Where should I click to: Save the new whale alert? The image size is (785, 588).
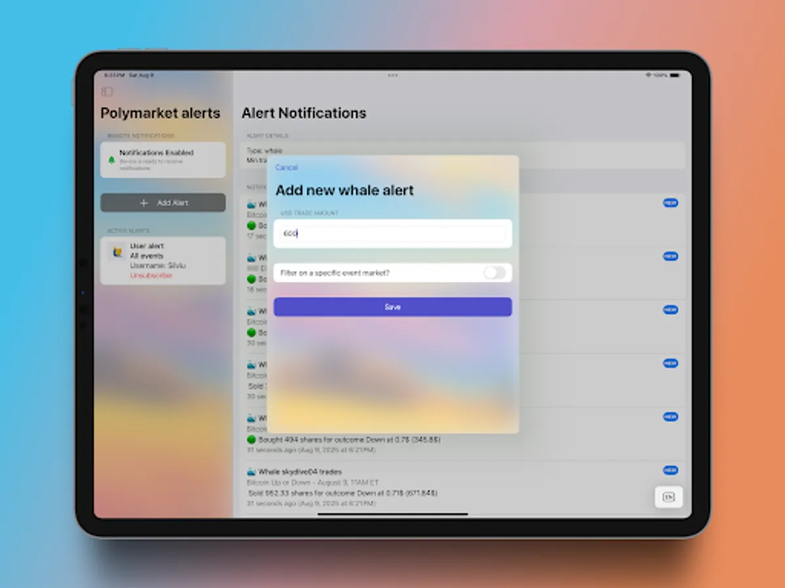(x=392, y=306)
